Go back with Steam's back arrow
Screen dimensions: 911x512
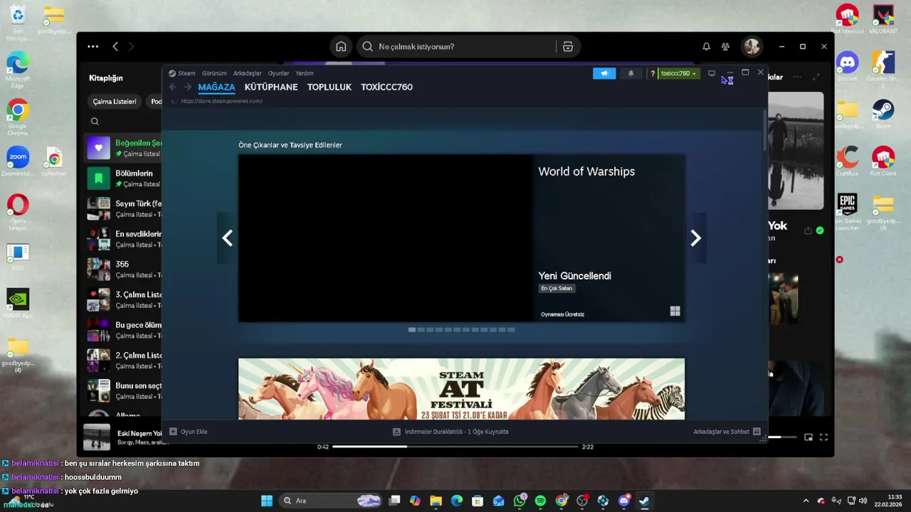point(172,87)
